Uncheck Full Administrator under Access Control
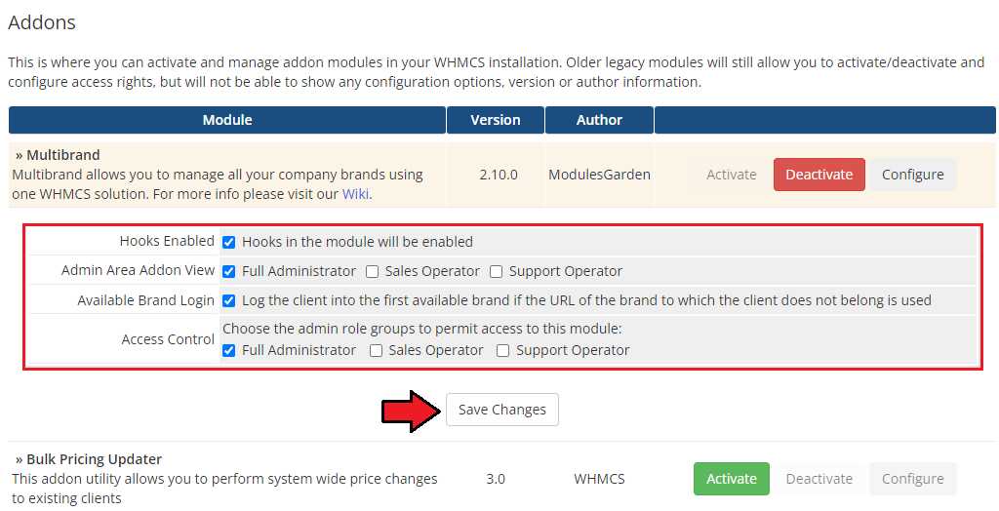Image resolution: width=999 pixels, height=511 pixels. (228, 350)
